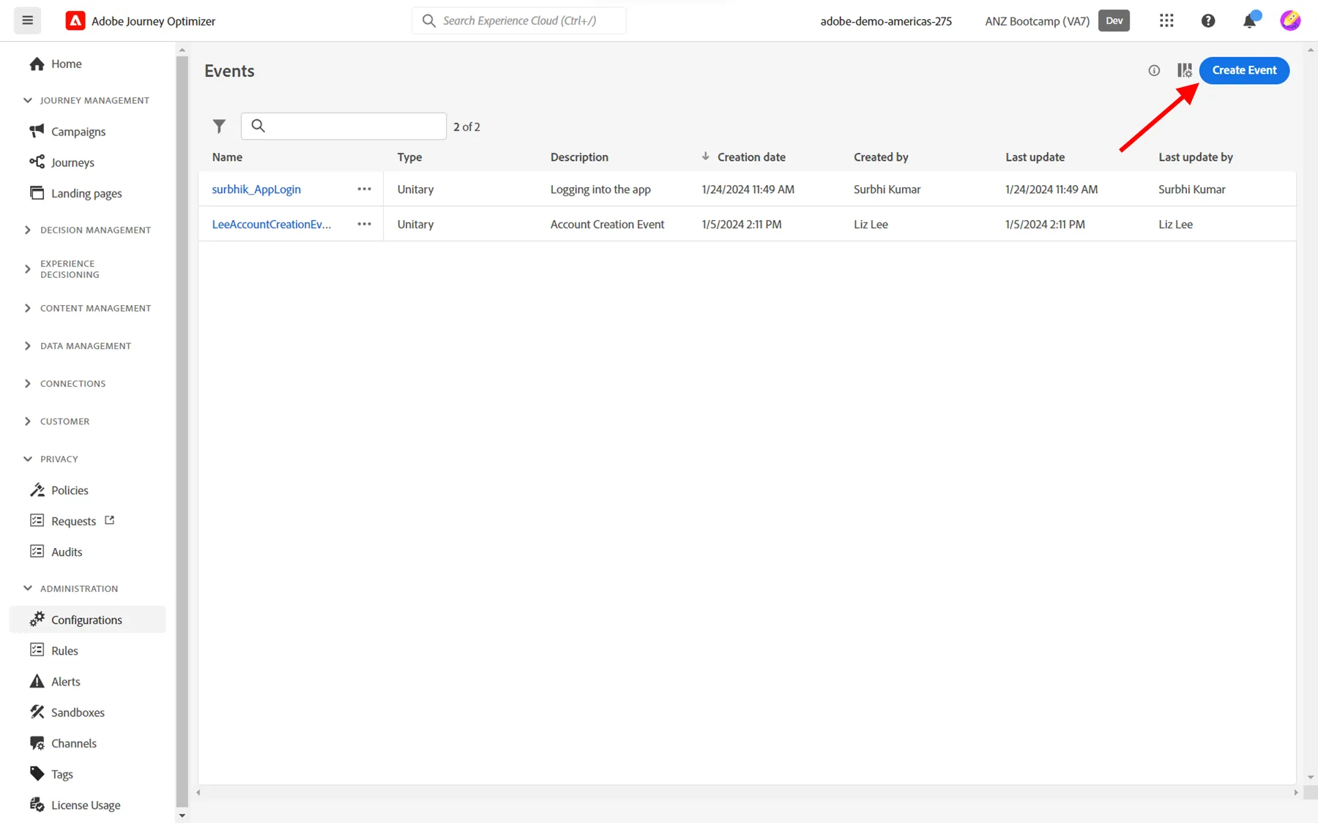This screenshot has height=823, width=1318.
Task: Open the filter funnel icon
Action: coord(219,126)
